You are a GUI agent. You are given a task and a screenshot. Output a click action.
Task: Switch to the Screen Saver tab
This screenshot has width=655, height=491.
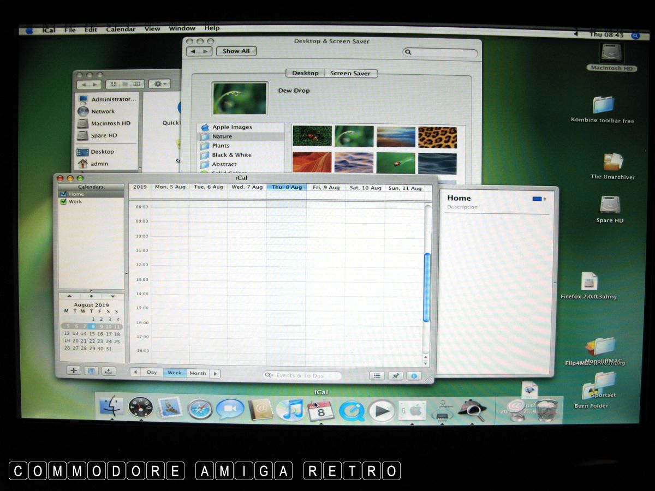(350, 73)
